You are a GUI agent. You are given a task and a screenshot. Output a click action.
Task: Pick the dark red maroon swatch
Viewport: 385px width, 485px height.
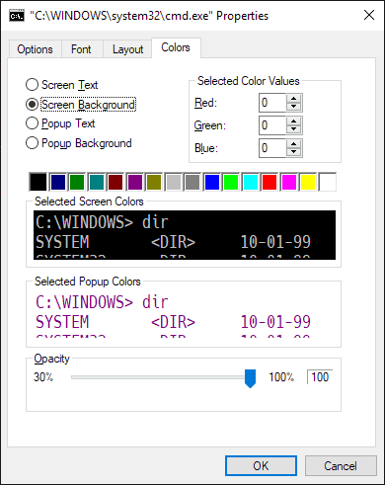pyautogui.click(x=115, y=182)
